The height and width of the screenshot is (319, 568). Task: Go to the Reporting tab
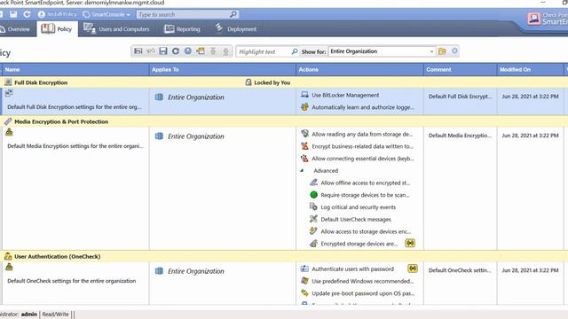pos(182,29)
